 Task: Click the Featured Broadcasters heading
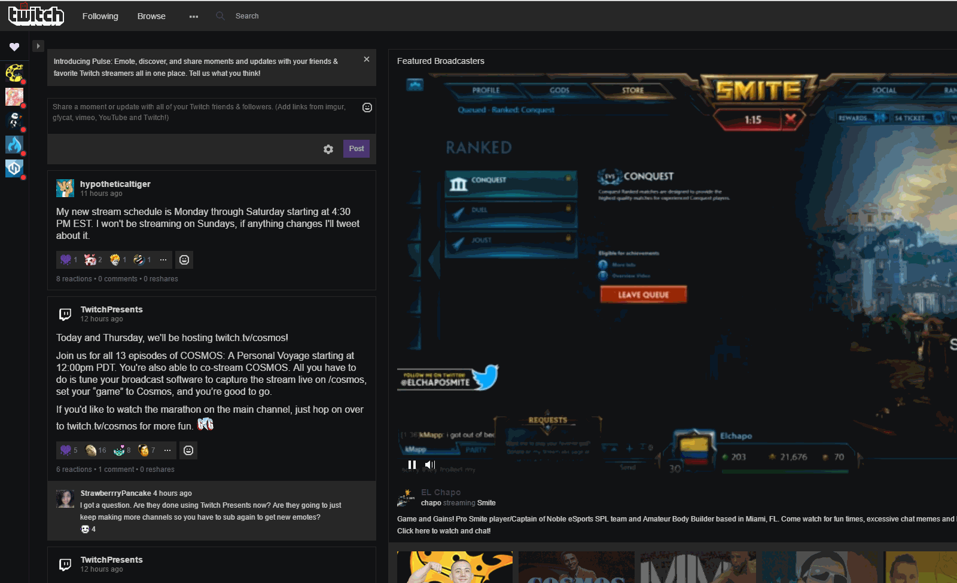[x=441, y=61]
